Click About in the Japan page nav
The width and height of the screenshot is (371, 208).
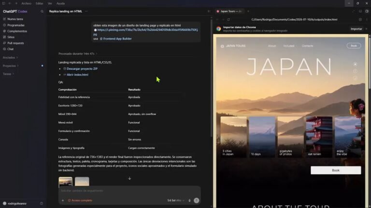(x=272, y=46)
